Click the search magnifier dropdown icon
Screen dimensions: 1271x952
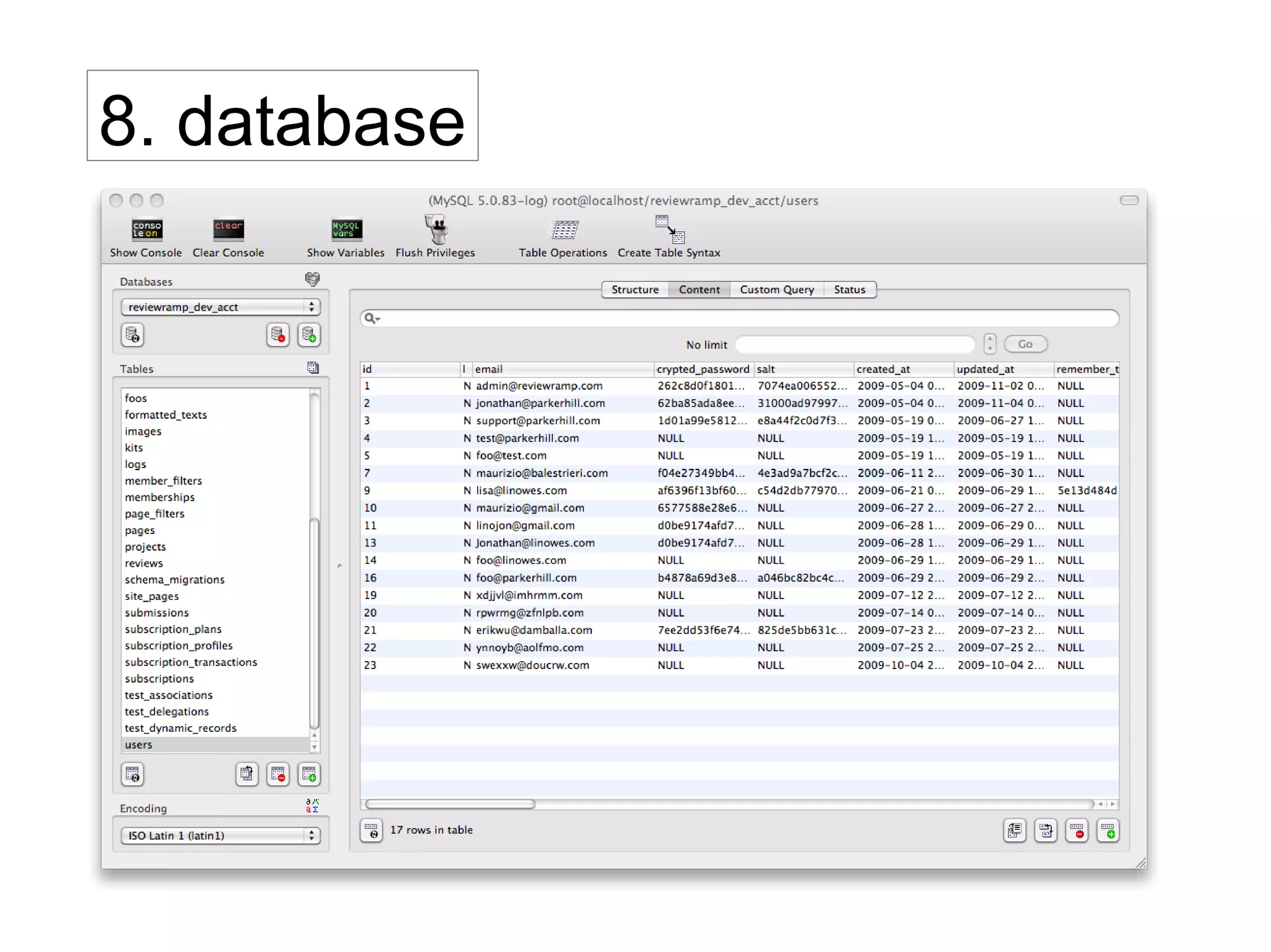[372, 318]
